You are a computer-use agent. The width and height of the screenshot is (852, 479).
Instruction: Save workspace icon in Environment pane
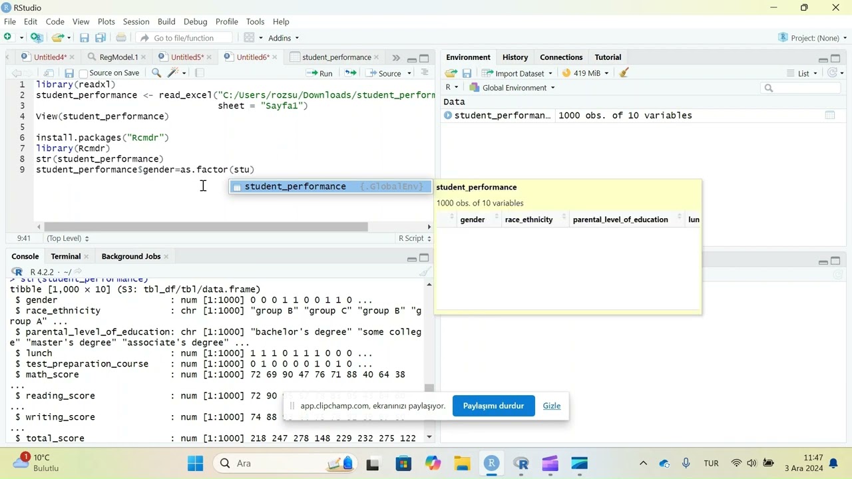point(467,73)
